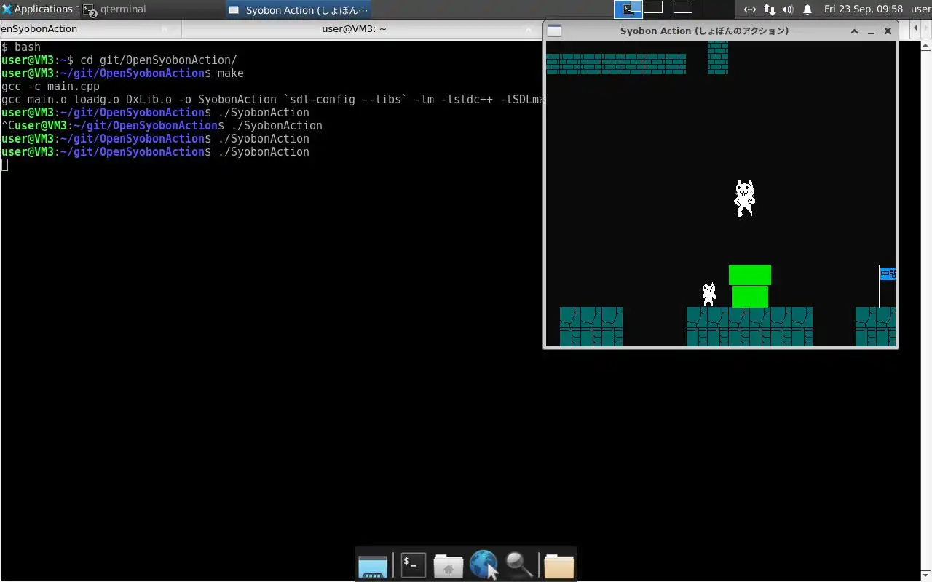Switch to the third workspace in pager
932x582 pixels.
coord(683,7)
